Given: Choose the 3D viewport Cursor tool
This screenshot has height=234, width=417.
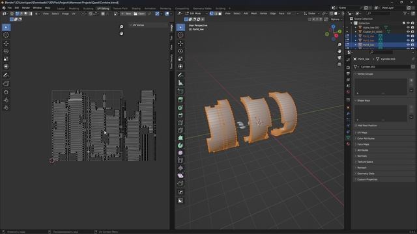Looking at the screenshot, I should pyautogui.click(x=180, y=35).
